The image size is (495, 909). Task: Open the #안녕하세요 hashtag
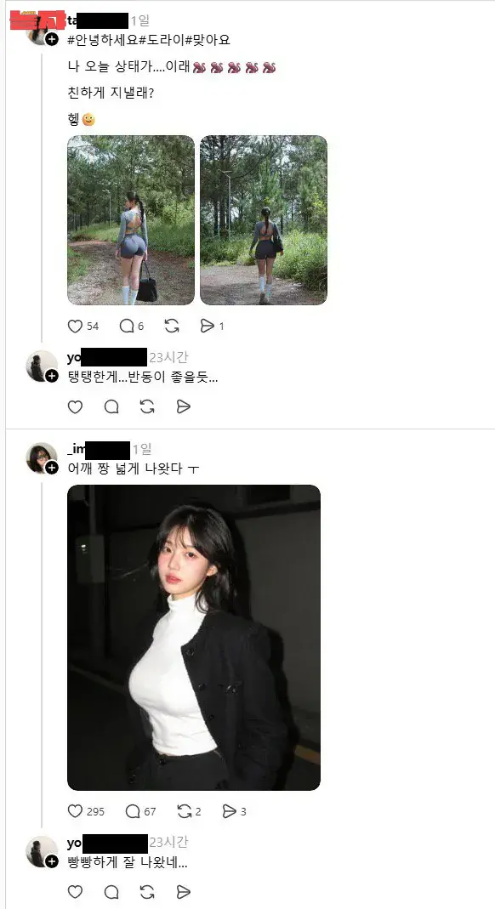103,40
